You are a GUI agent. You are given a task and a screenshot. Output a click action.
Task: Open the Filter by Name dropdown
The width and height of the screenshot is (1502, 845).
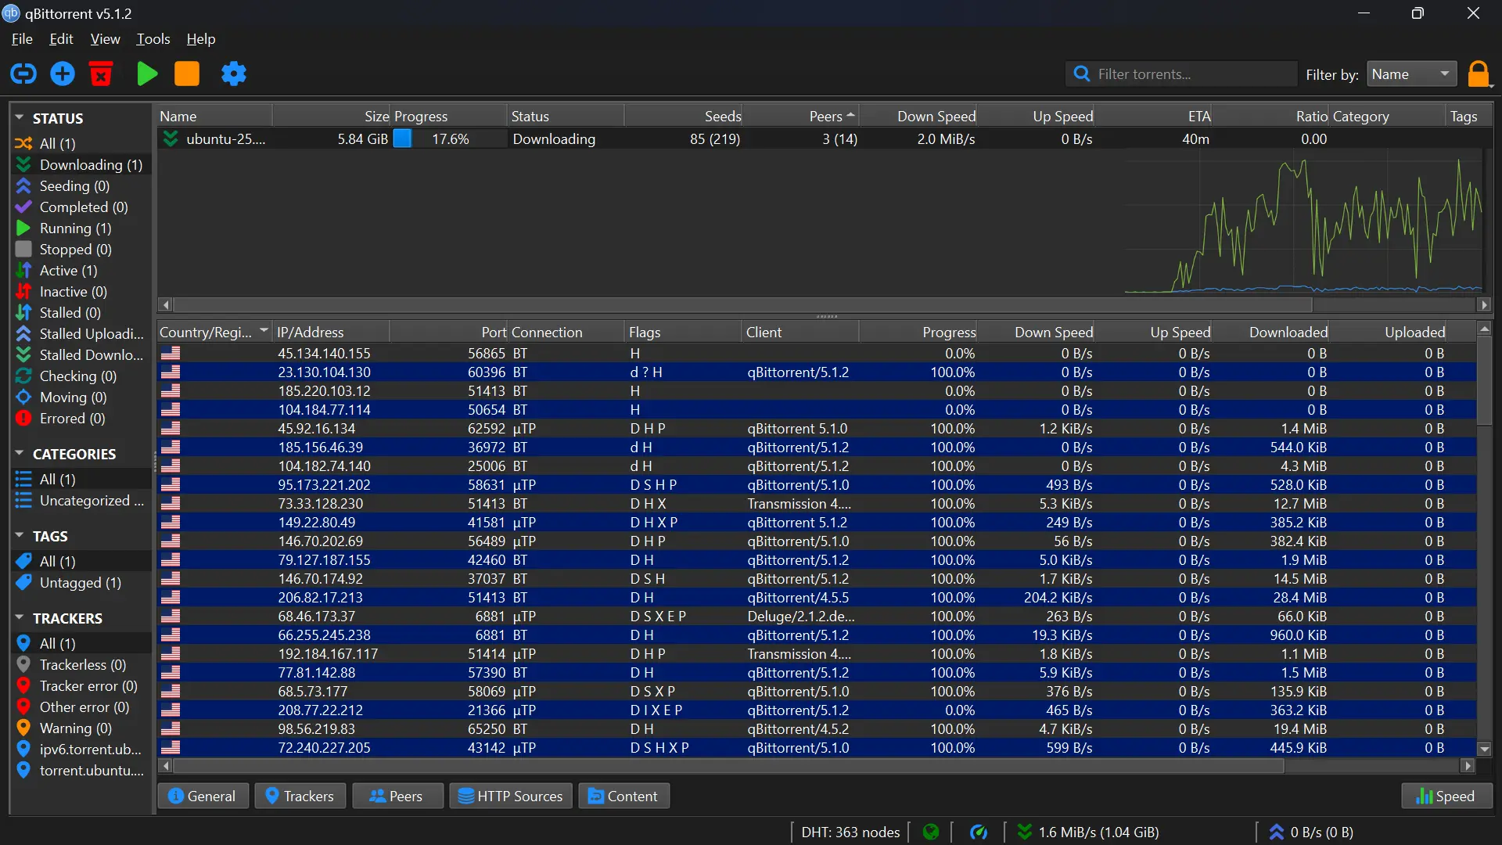pyautogui.click(x=1411, y=74)
